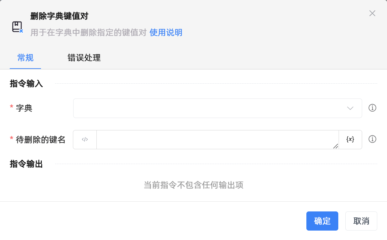This screenshot has height=240, width=387.
Task: Open the 使用说明 help link
Action: pyautogui.click(x=166, y=33)
